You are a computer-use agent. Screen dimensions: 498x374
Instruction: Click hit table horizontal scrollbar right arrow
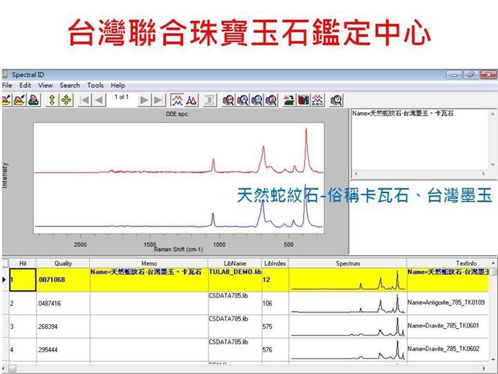tap(485, 368)
